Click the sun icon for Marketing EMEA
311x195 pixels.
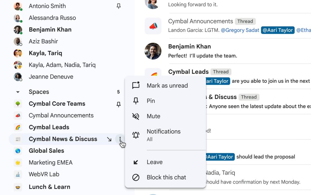[18, 163]
